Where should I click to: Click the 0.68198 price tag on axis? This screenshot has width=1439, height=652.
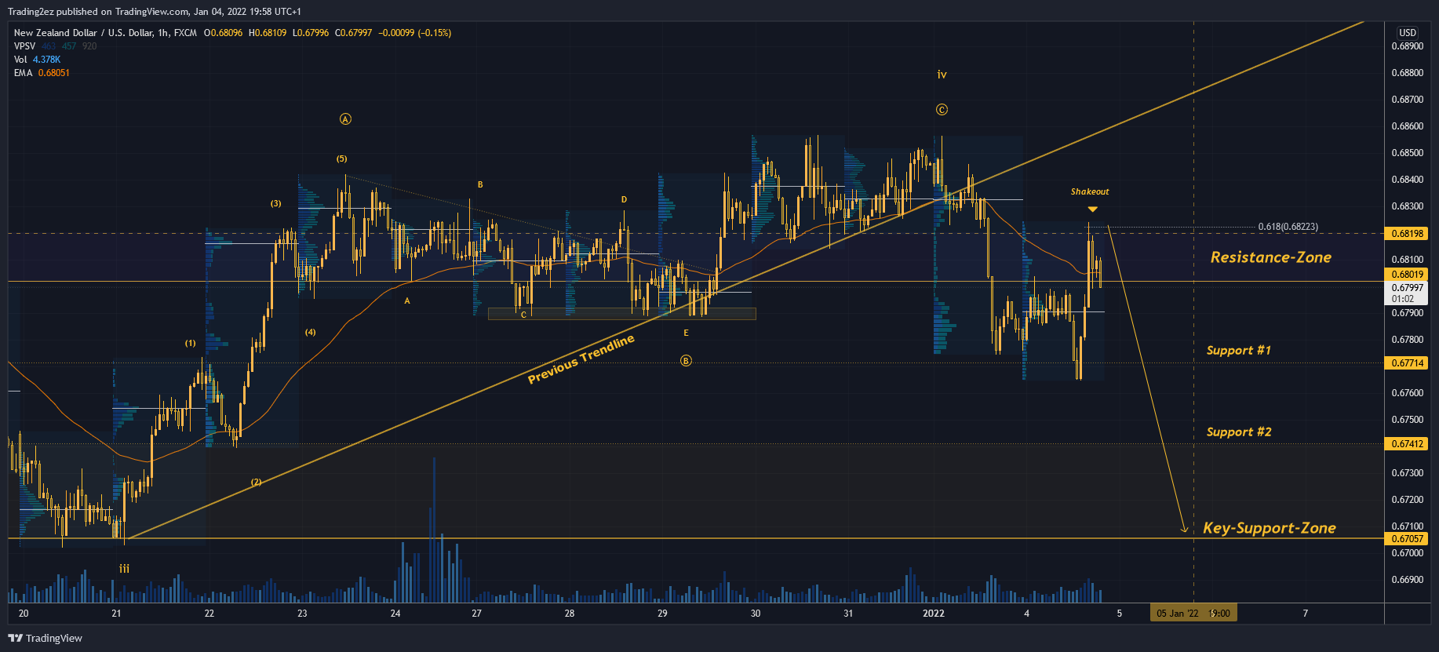click(1407, 234)
